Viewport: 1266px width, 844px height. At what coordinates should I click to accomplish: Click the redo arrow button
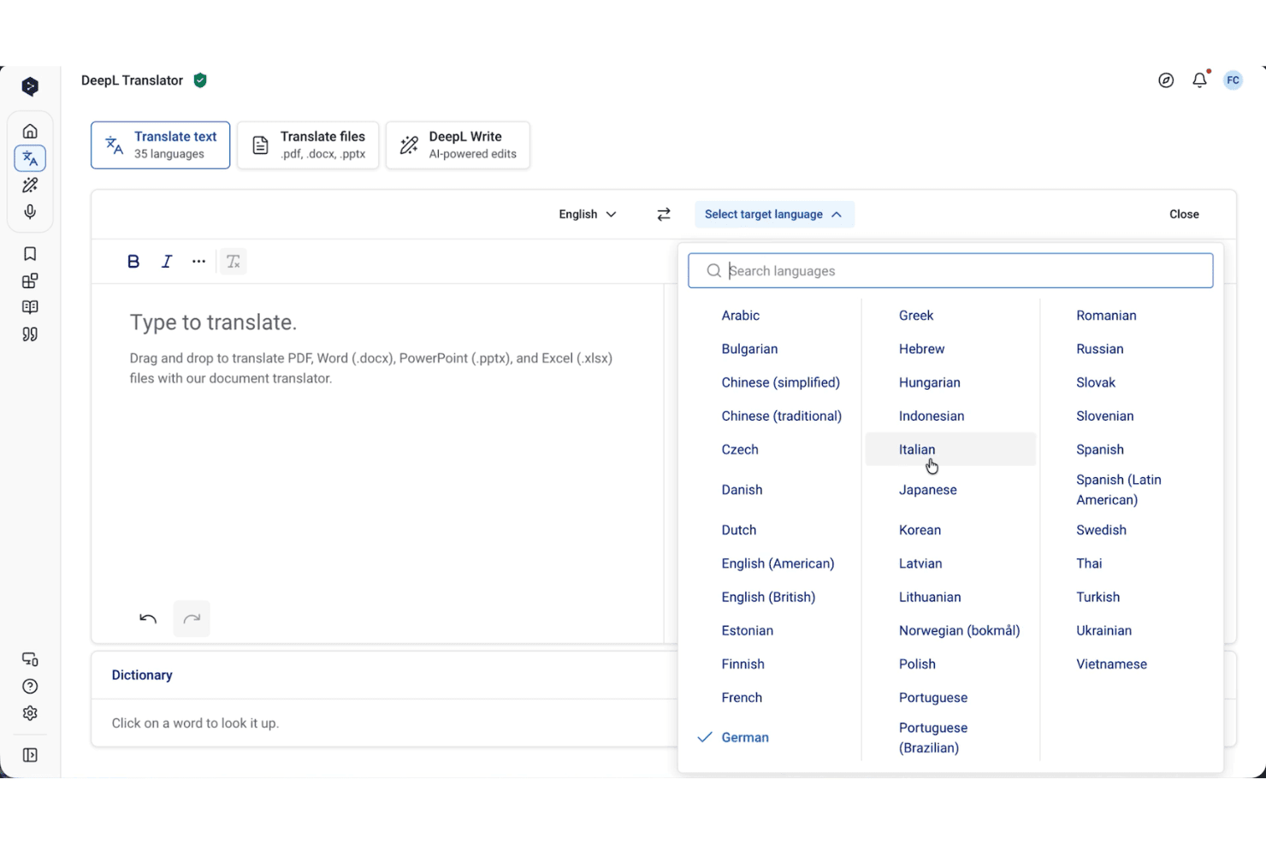tap(192, 619)
